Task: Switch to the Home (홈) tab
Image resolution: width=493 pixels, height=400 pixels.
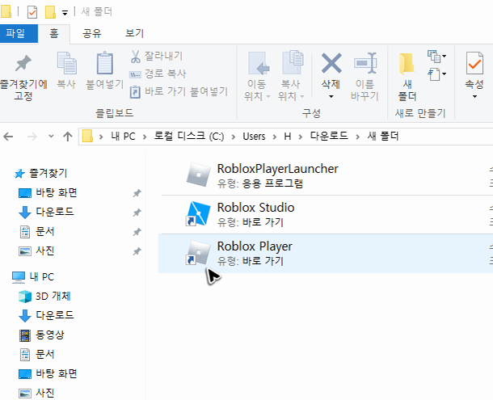Action: [54, 33]
